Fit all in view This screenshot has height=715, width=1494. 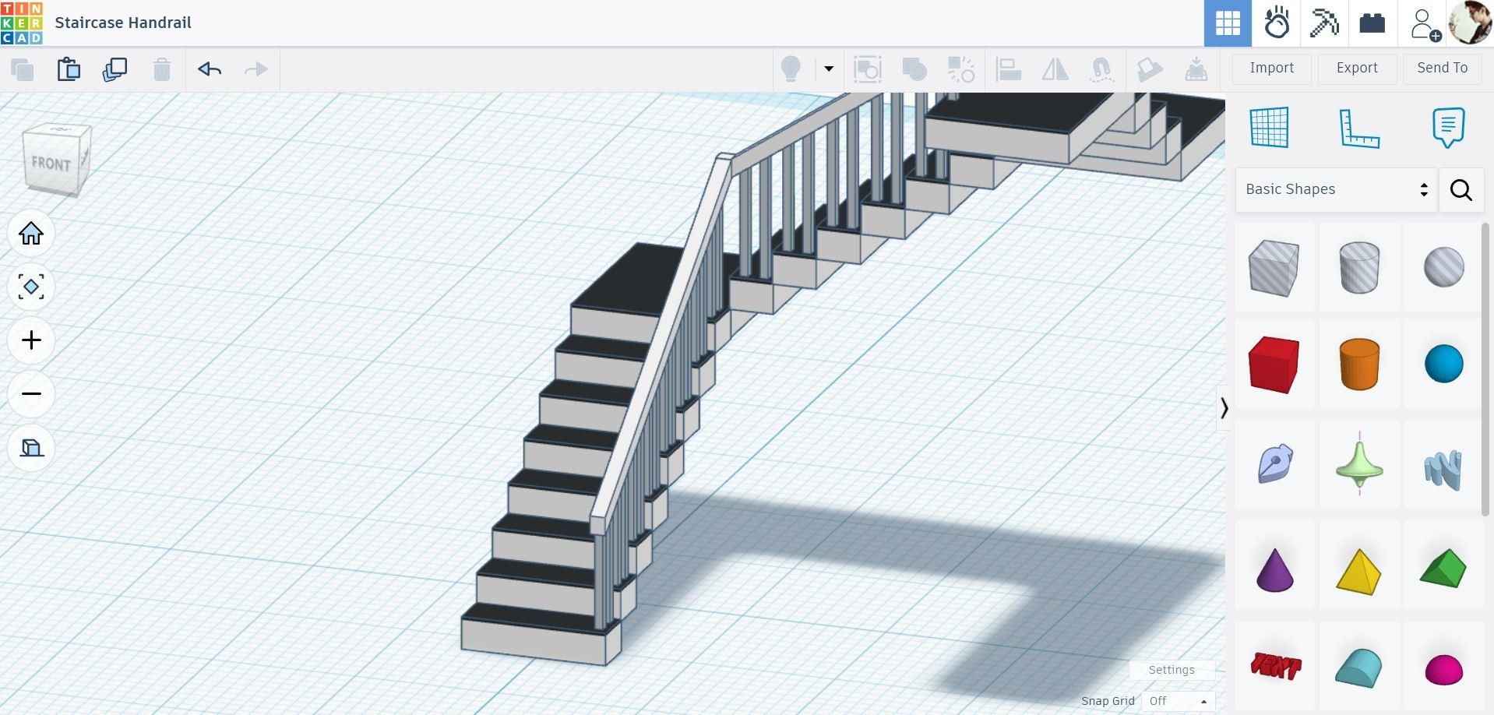[31, 287]
